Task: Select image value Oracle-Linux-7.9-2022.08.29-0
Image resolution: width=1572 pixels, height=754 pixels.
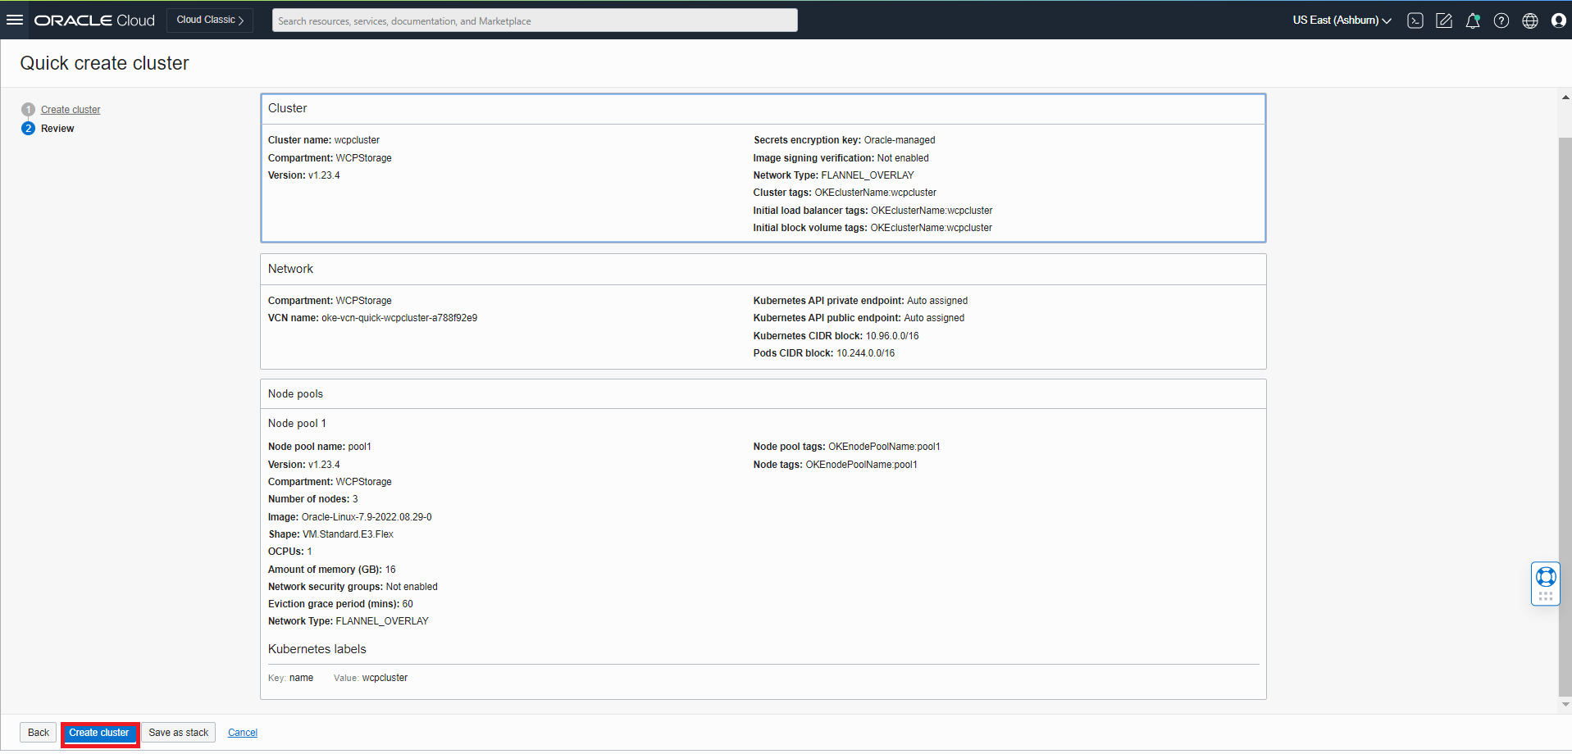Action: [x=367, y=517]
